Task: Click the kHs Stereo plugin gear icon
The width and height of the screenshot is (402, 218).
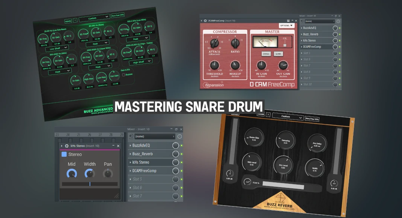Action: [x=67, y=146]
